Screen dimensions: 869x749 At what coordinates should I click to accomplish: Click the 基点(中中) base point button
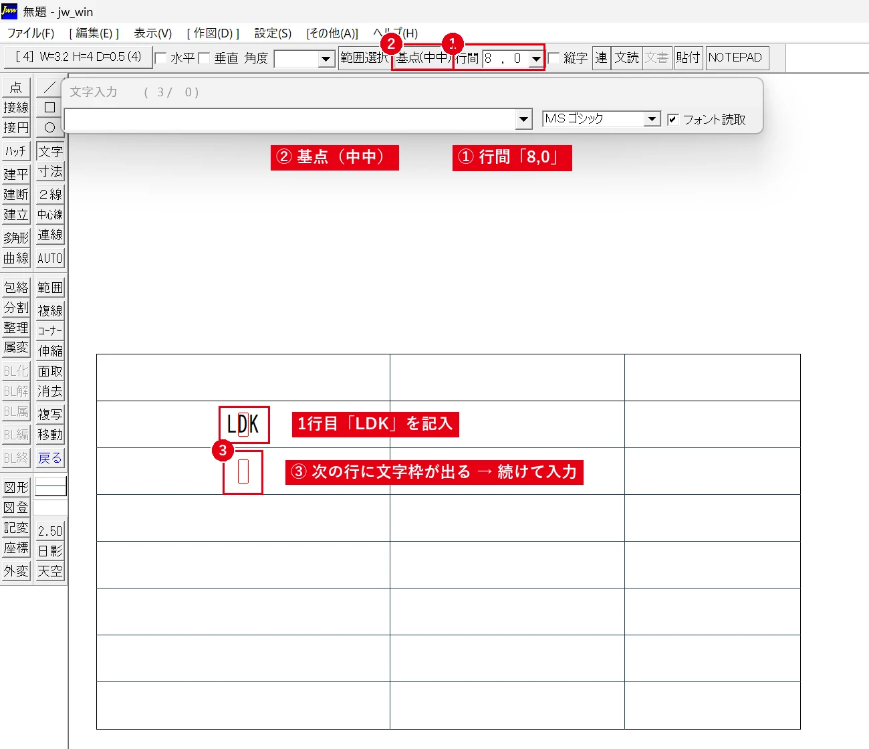tap(422, 58)
